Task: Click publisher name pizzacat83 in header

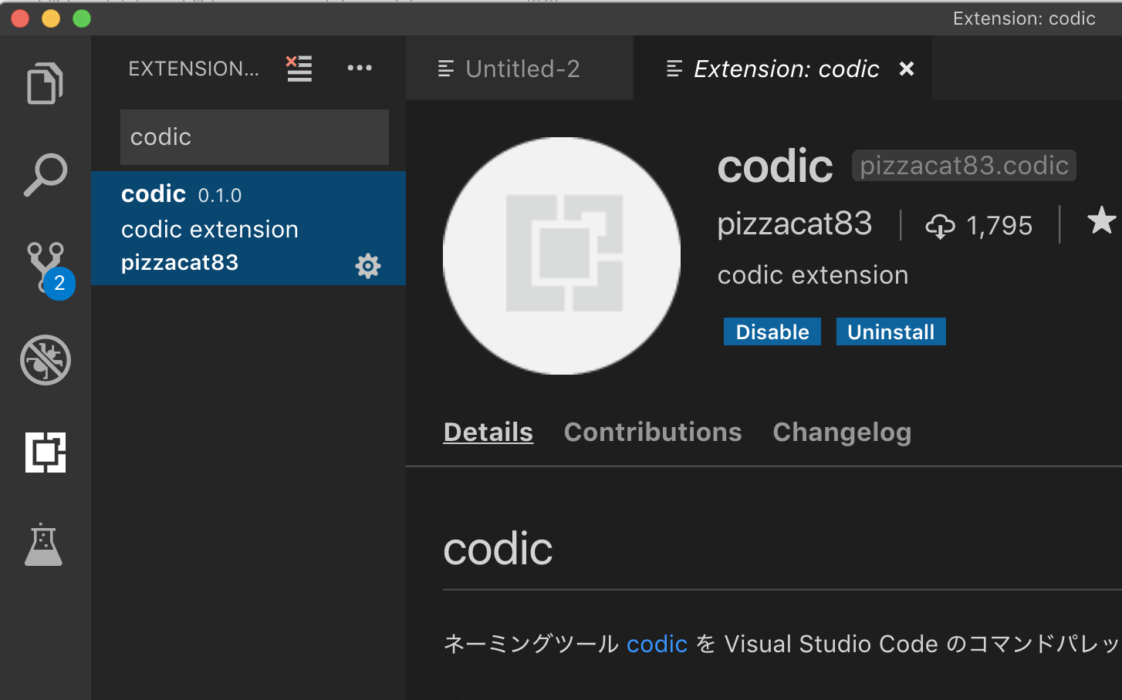Action: (795, 224)
